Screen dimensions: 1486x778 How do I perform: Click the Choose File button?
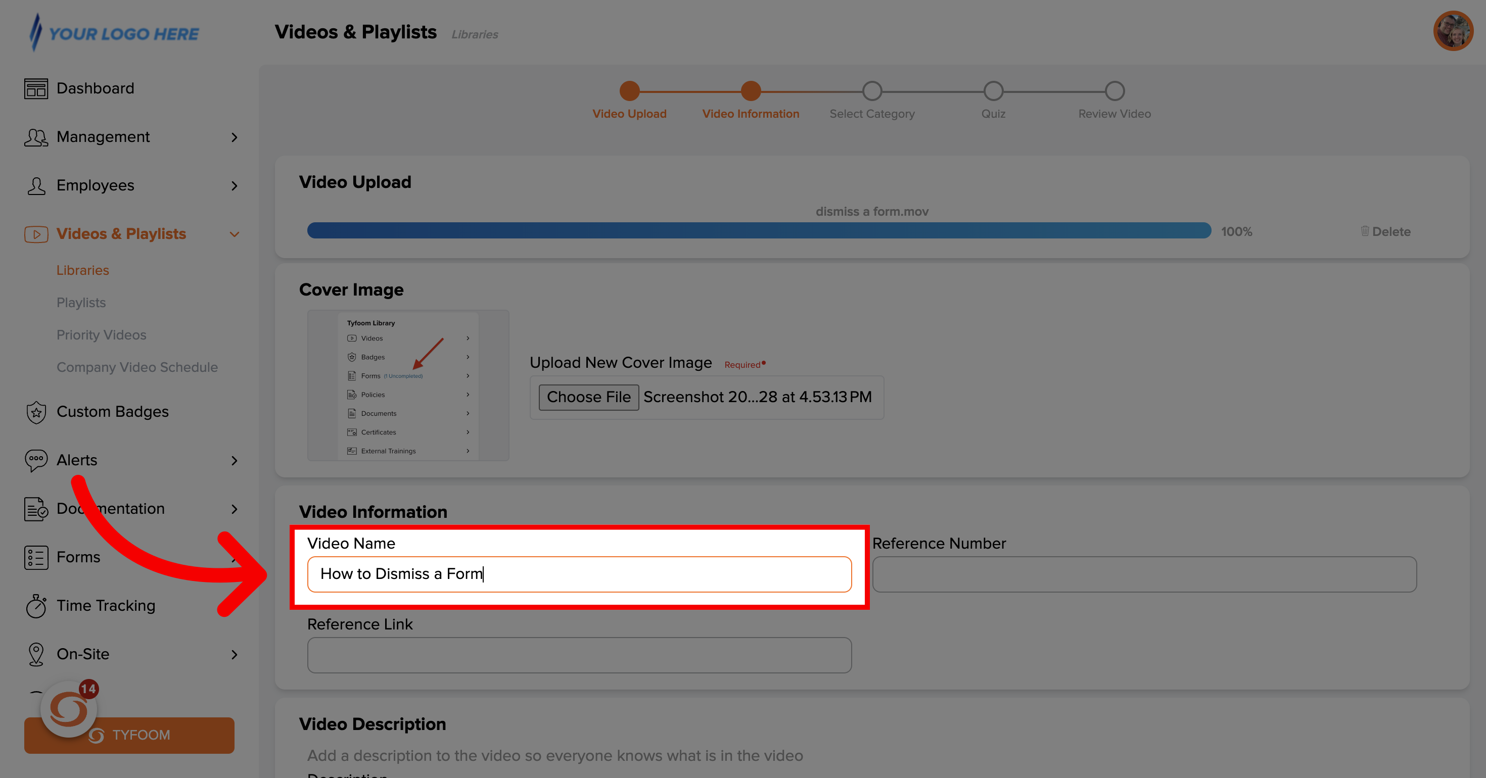coord(588,397)
